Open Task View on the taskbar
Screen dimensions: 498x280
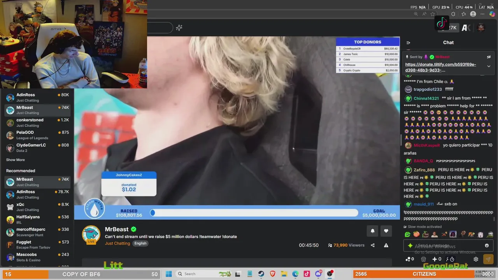[238, 274]
